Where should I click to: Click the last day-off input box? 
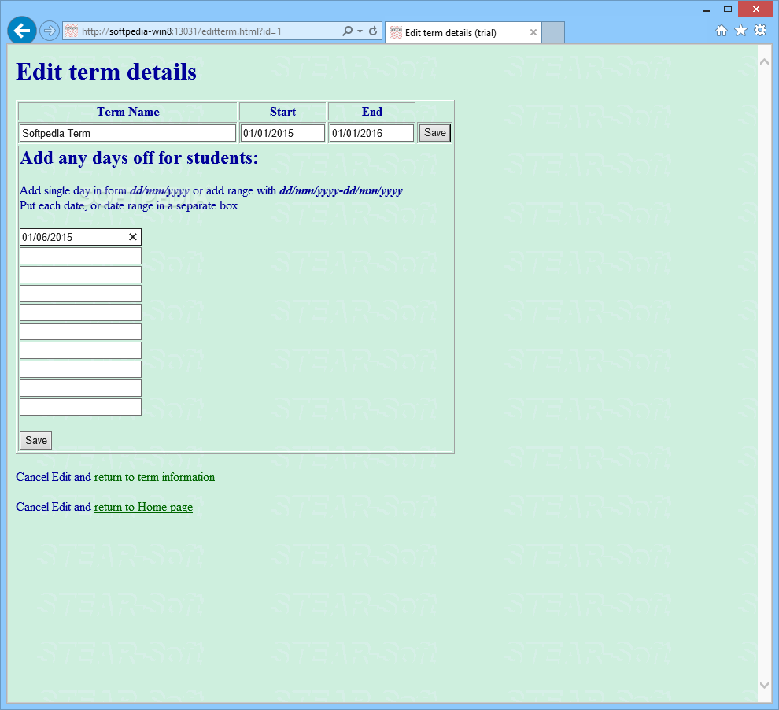click(x=80, y=407)
